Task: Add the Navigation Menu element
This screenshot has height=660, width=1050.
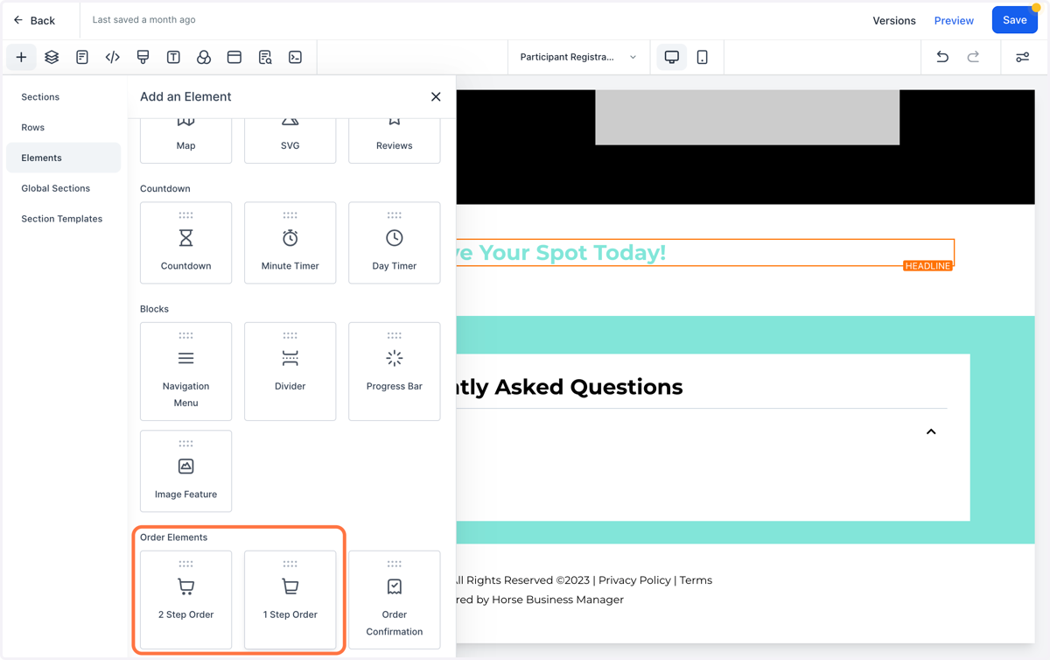Action: pyautogui.click(x=186, y=371)
